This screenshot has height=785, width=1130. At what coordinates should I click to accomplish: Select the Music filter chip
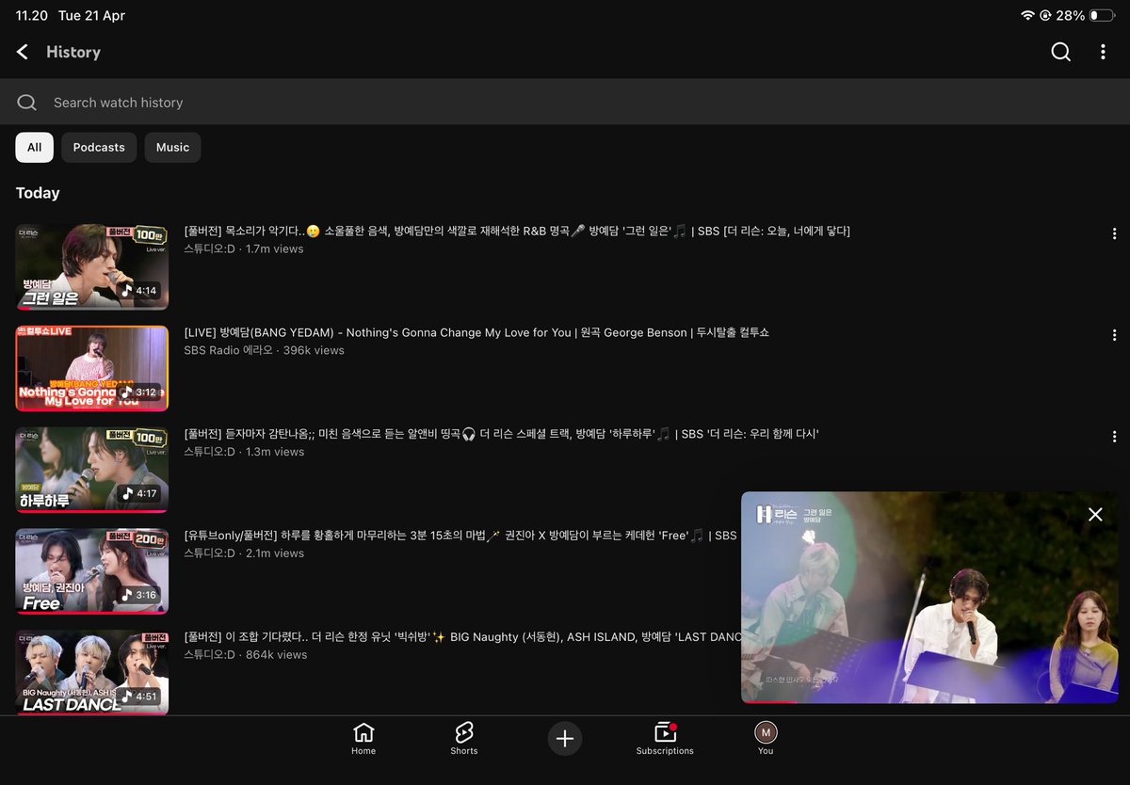(172, 147)
